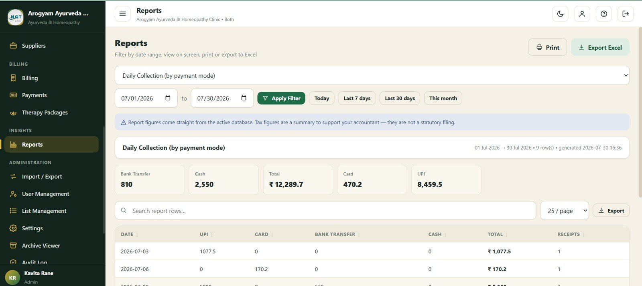Open List Management page
The image size is (642, 286).
(x=51, y=211)
